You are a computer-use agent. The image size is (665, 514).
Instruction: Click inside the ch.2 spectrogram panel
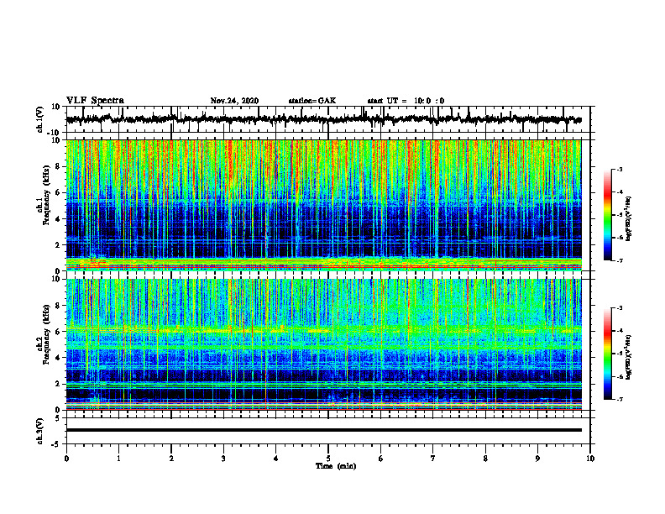pos(323,344)
